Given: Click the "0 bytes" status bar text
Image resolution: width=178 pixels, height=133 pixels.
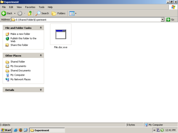Looking at the screenshot, I should pos(131,125).
